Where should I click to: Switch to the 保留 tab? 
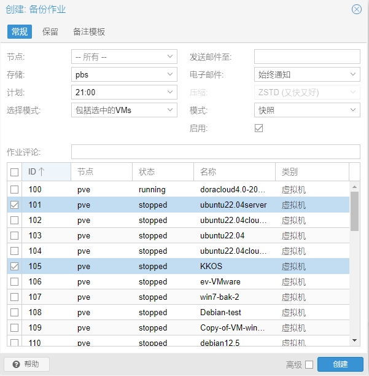click(50, 32)
